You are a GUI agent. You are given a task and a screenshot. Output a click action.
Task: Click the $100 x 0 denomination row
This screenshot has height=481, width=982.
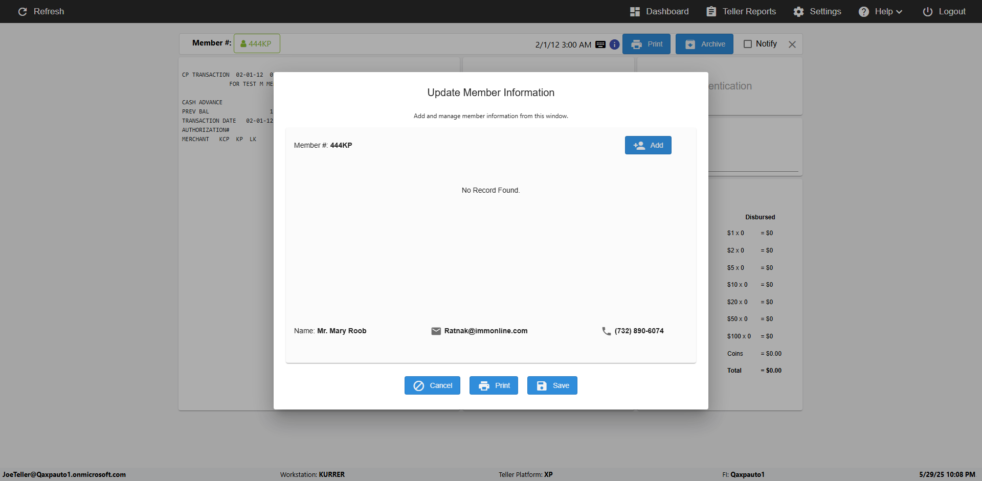[x=750, y=336]
